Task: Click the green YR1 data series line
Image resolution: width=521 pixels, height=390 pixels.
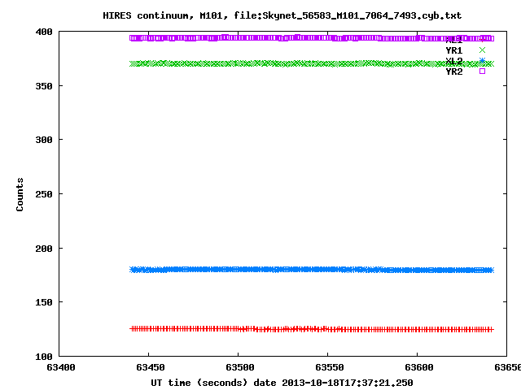Action: pyautogui.click(x=312, y=63)
